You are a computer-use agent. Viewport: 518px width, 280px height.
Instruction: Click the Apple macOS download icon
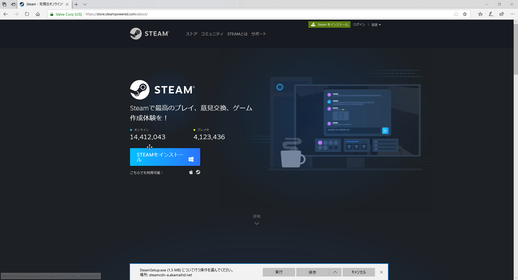[191, 172]
